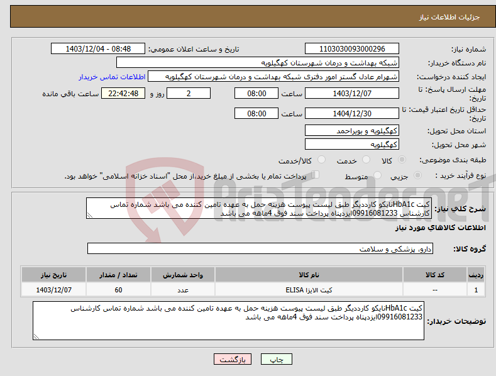The image size is (496, 376).
Task: Click the remaining time 22:42:48 field
Action: pos(123,93)
